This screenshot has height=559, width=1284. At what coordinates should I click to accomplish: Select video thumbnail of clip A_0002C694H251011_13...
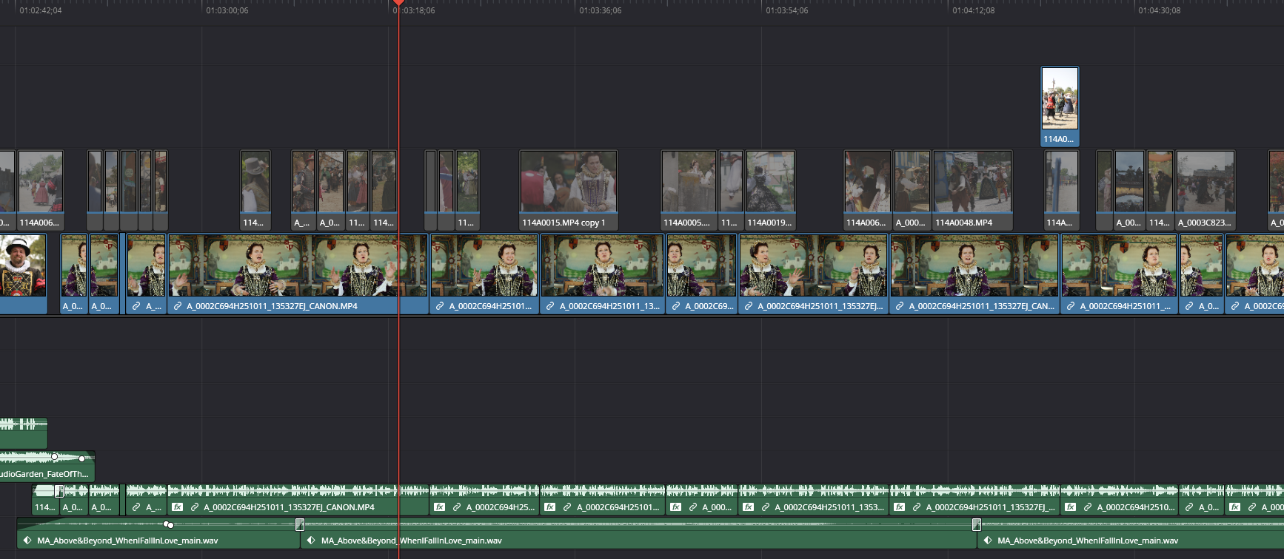click(602, 266)
